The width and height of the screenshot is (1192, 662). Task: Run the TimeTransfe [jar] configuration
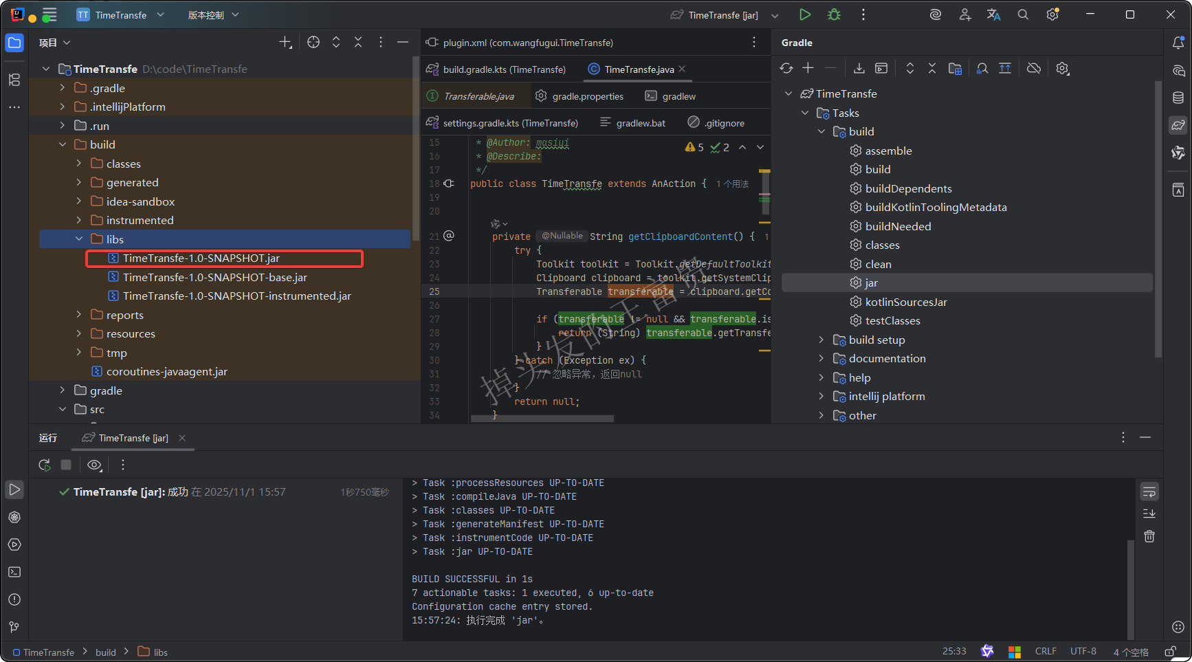804,14
